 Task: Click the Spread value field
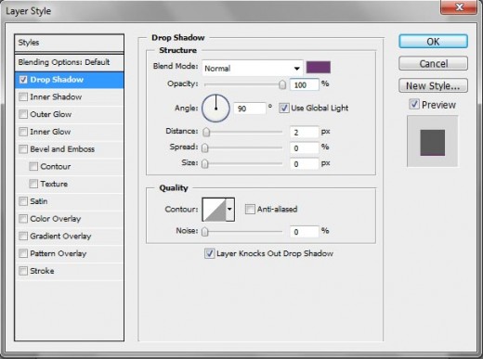[304, 148]
